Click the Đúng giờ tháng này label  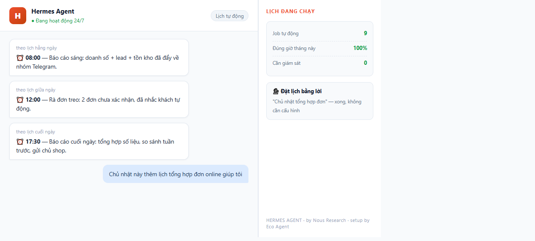(294, 48)
